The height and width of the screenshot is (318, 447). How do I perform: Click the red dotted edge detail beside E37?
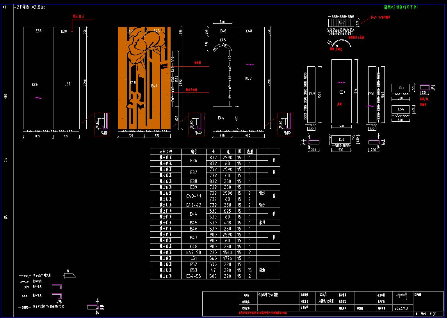pyautogui.click(x=102, y=124)
